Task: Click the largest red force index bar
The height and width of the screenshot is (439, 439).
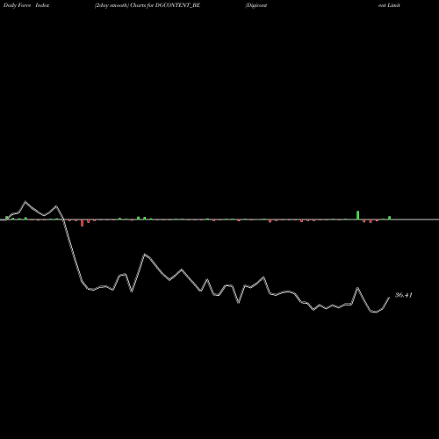Action: pos(83,223)
